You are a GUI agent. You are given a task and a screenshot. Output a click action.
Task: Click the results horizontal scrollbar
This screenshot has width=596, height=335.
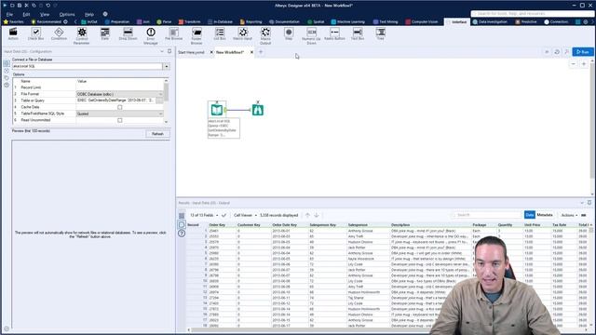(x=312, y=330)
